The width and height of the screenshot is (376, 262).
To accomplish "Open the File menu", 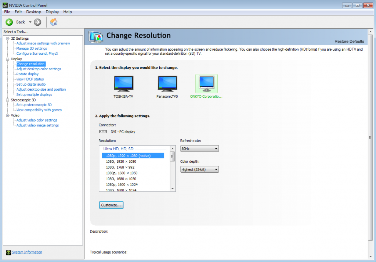I will (7, 12).
